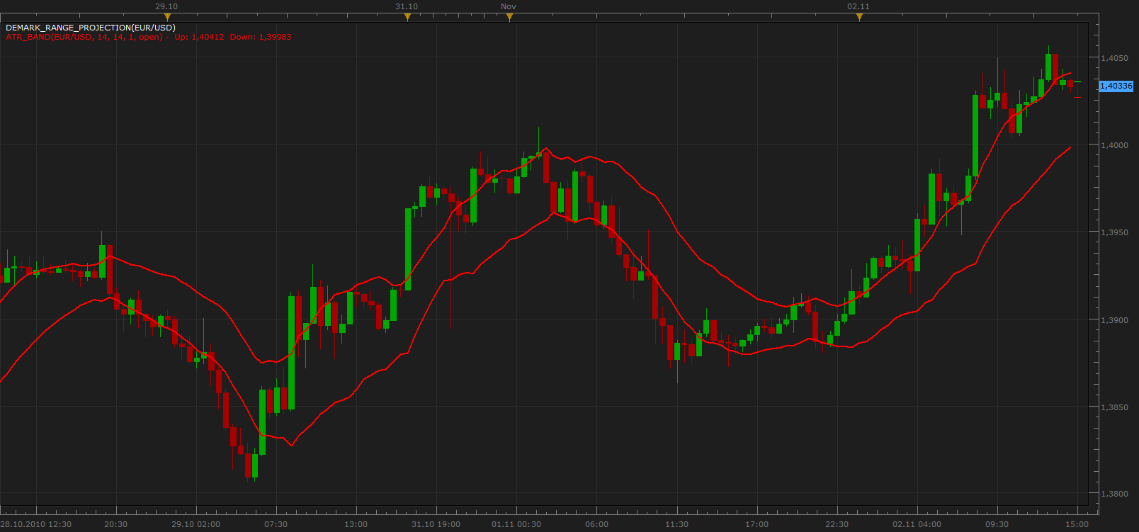This screenshot has width=1139, height=532.
Task: Click the 20:30 time axis label
Action: pos(115,524)
